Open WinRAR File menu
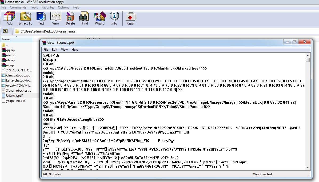This screenshot has height=182, width=319. tap(4, 7)
